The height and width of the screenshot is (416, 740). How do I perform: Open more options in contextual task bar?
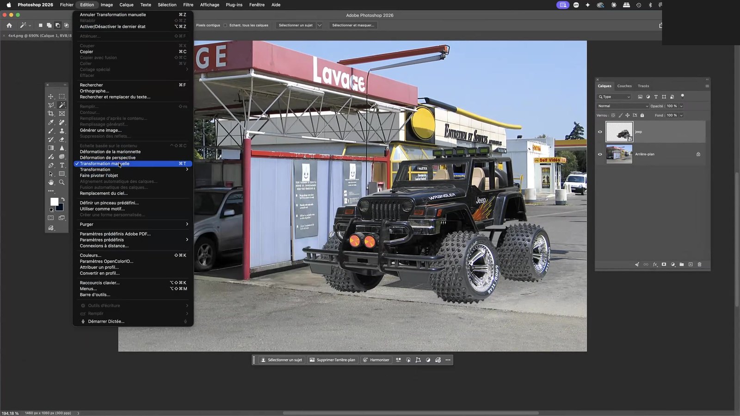coord(448,360)
